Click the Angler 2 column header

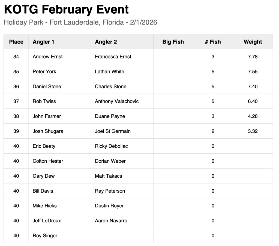[x=106, y=42]
